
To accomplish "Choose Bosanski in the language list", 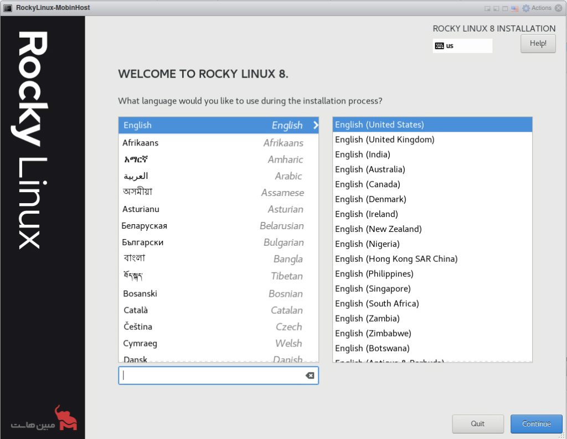I will click(x=218, y=293).
